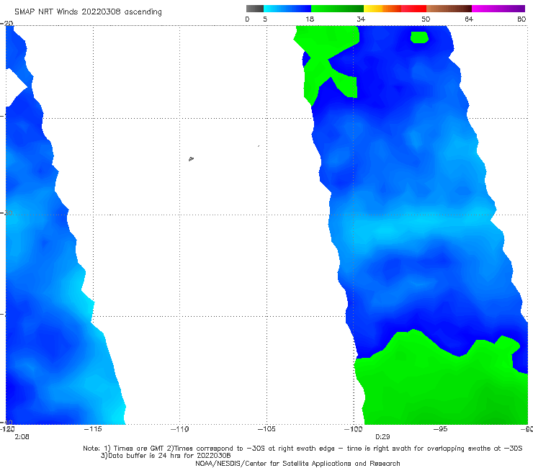This screenshot has height=468, width=533.
Task: Click the gray segment of the color bar
Action: click(x=255, y=9)
